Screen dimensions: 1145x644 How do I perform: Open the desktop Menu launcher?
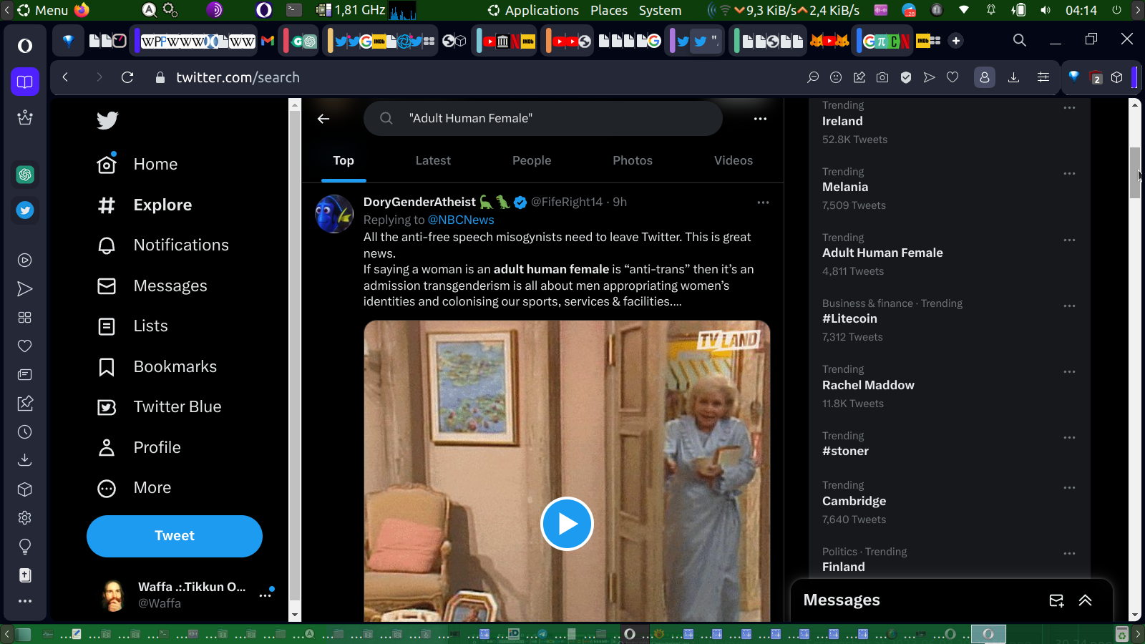[x=43, y=10]
